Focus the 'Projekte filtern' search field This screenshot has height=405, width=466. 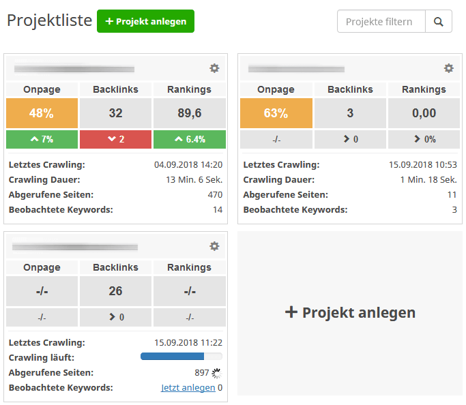pos(381,21)
